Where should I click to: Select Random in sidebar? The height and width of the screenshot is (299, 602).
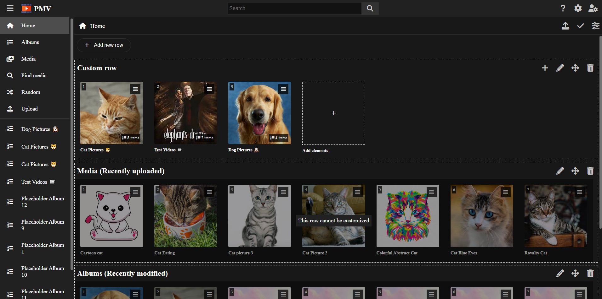tap(35, 92)
